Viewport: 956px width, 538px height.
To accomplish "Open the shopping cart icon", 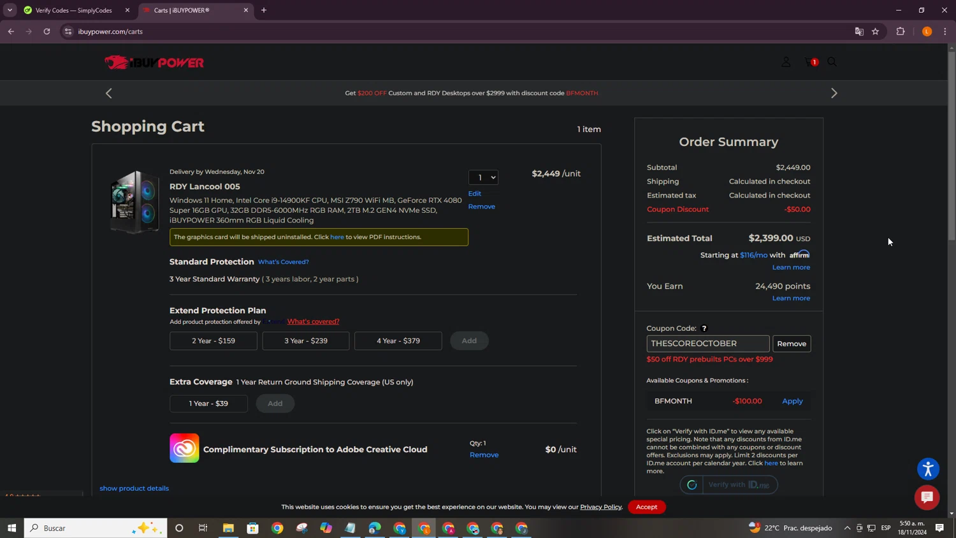I will (x=811, y=62).
